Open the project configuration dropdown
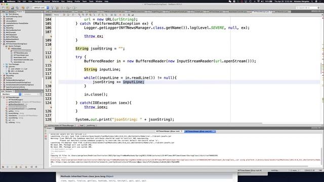This screenshot has width=324, height=182. 40,8
